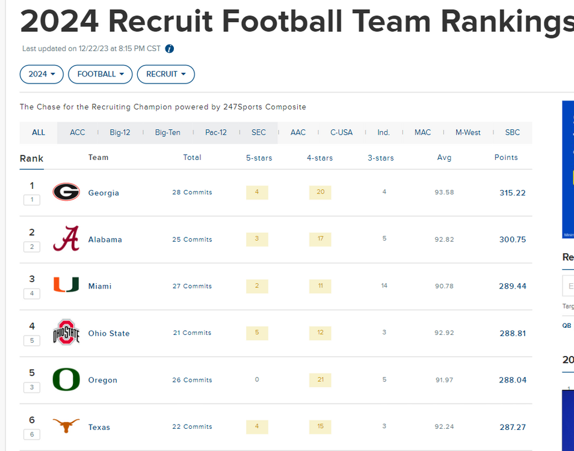Screen dimensions: 574x451
Task: Click the Alabama Crimson Tide logo
Action: (x=66, y=239)
